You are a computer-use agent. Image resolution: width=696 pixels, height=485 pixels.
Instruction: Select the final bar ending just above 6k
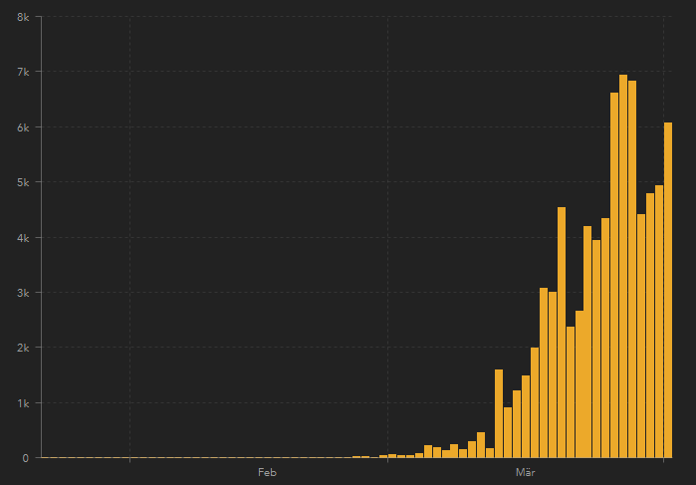tap(668, 290)
